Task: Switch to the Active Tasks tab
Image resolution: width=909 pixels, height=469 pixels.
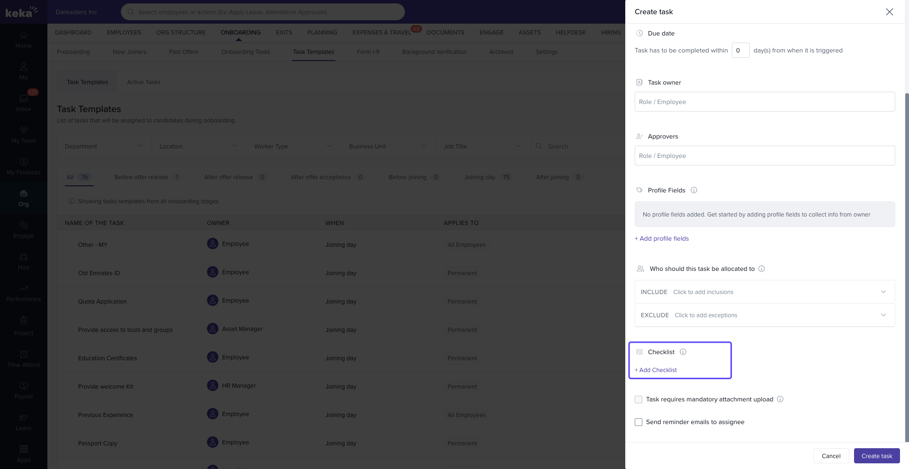Action: (x=144, y=82)
